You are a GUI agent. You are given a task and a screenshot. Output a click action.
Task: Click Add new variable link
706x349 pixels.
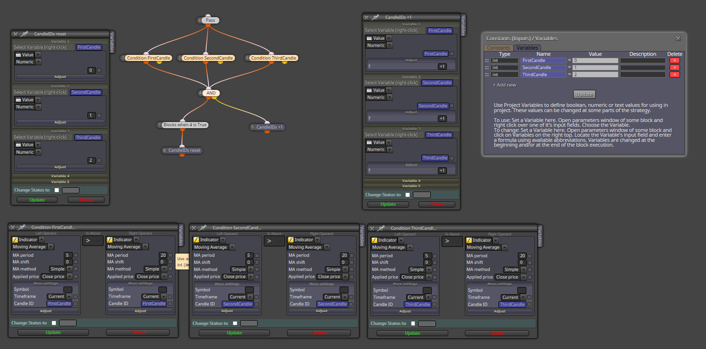(505, 85)
